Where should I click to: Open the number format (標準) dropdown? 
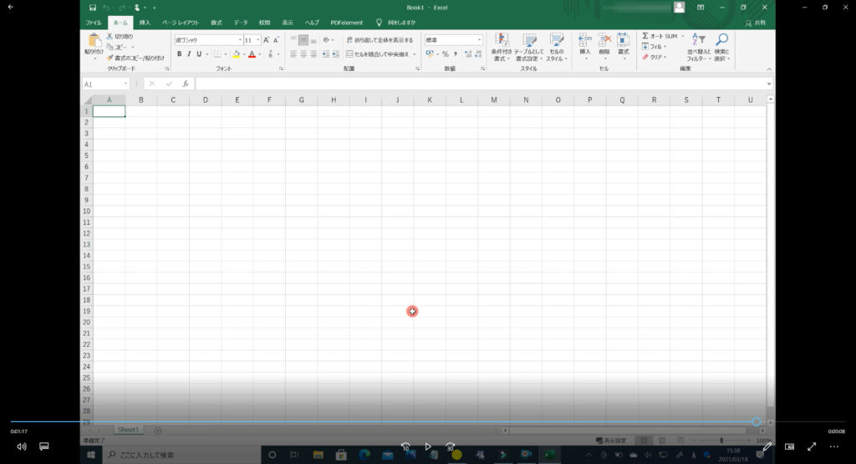point(479,40)
